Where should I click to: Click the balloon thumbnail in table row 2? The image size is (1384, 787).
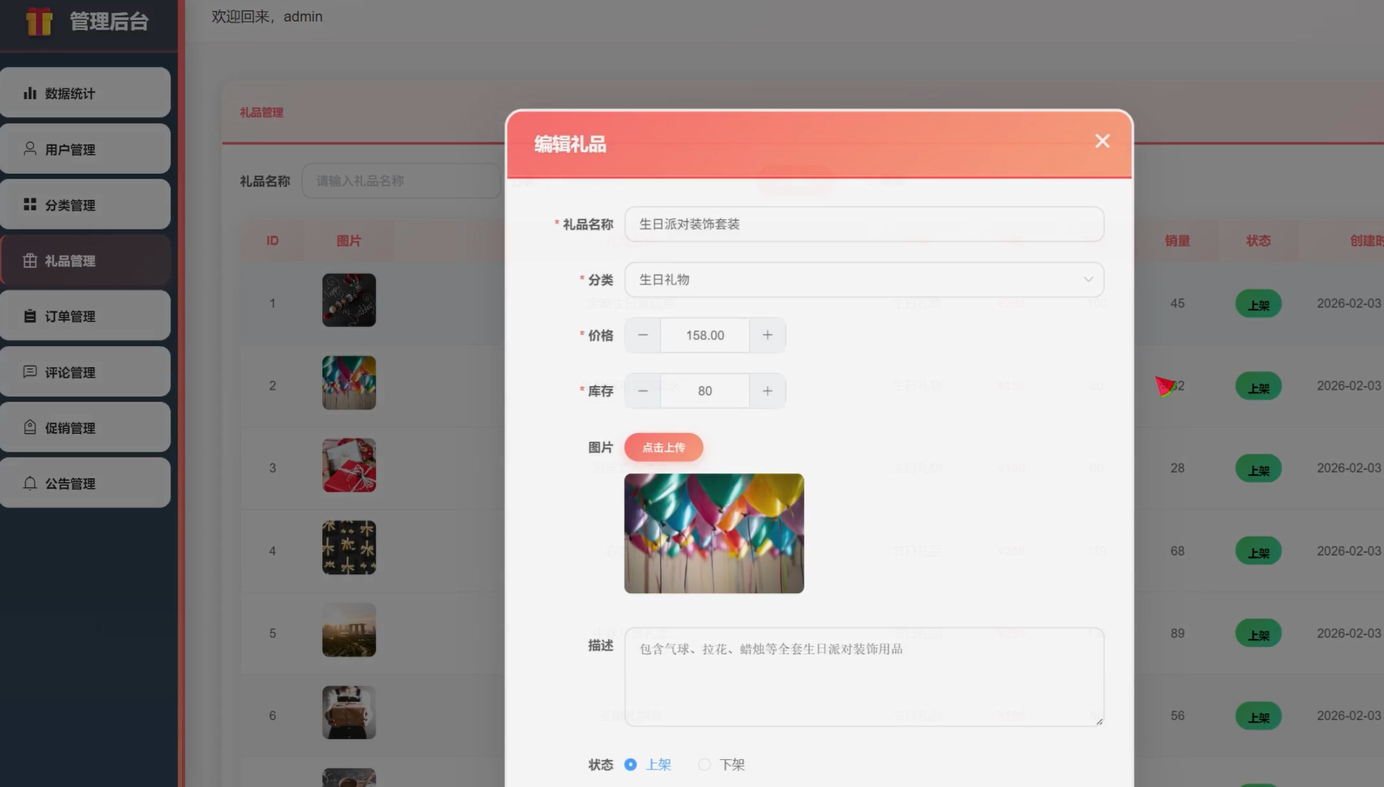pos(349,383)
